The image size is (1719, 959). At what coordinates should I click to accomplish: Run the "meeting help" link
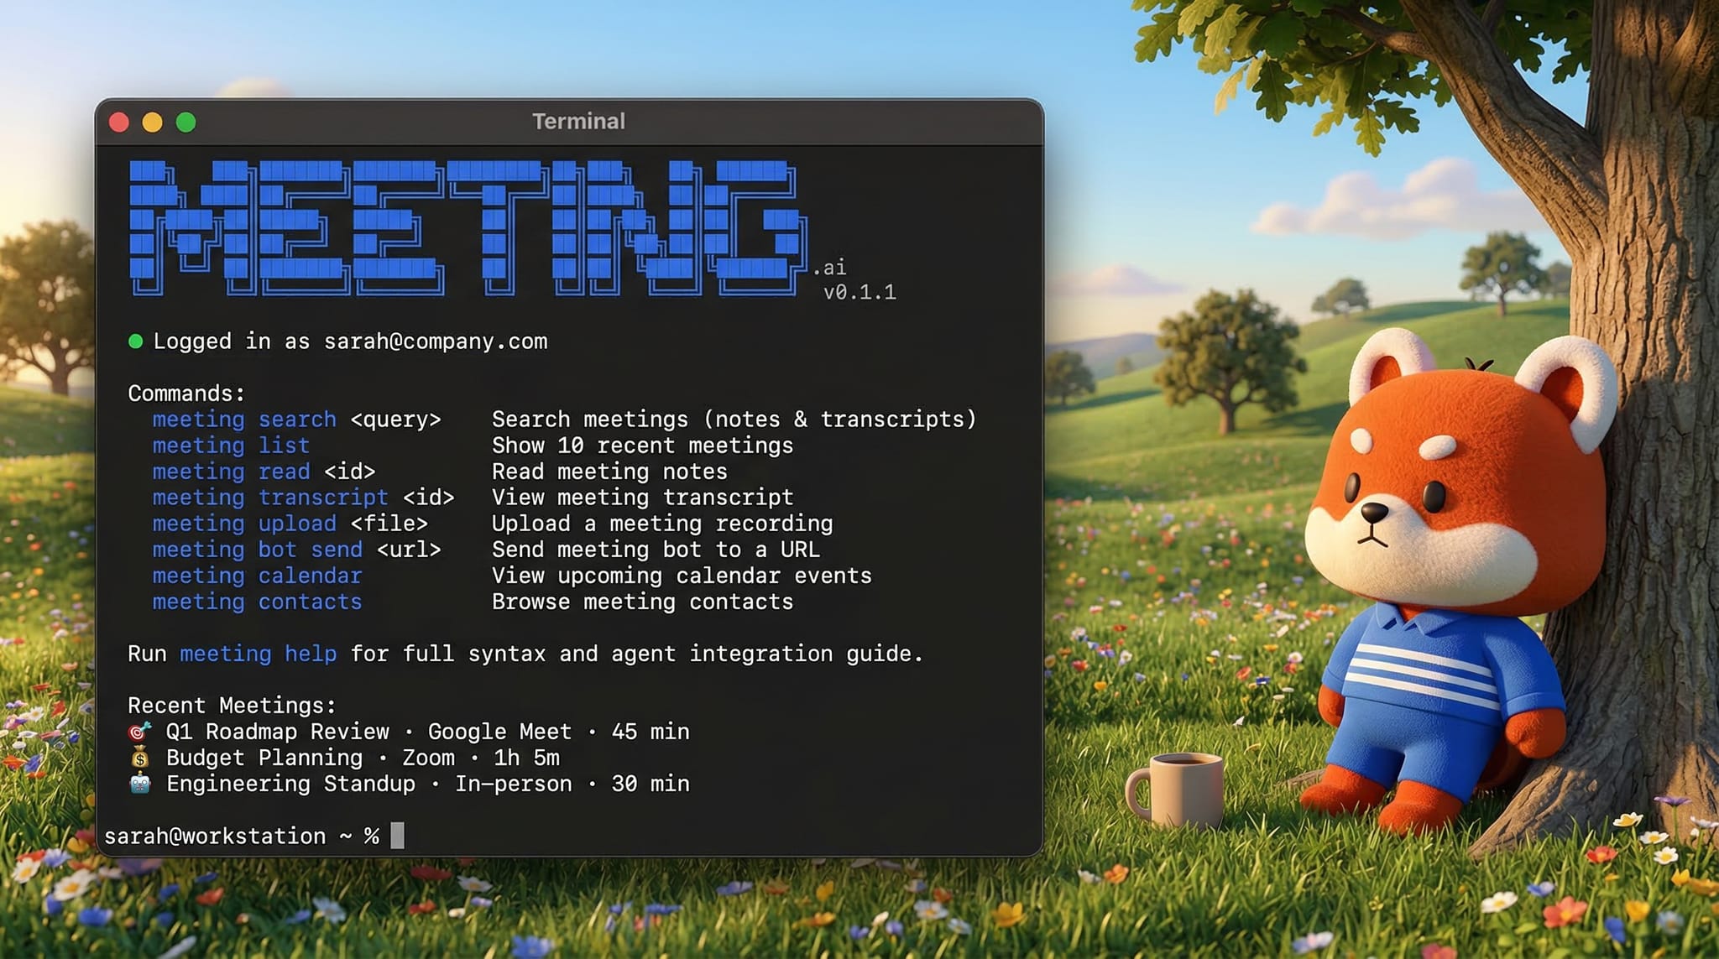(x=259, y=654)
